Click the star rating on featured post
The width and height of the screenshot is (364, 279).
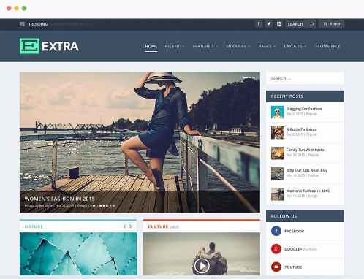pos(107,205)
